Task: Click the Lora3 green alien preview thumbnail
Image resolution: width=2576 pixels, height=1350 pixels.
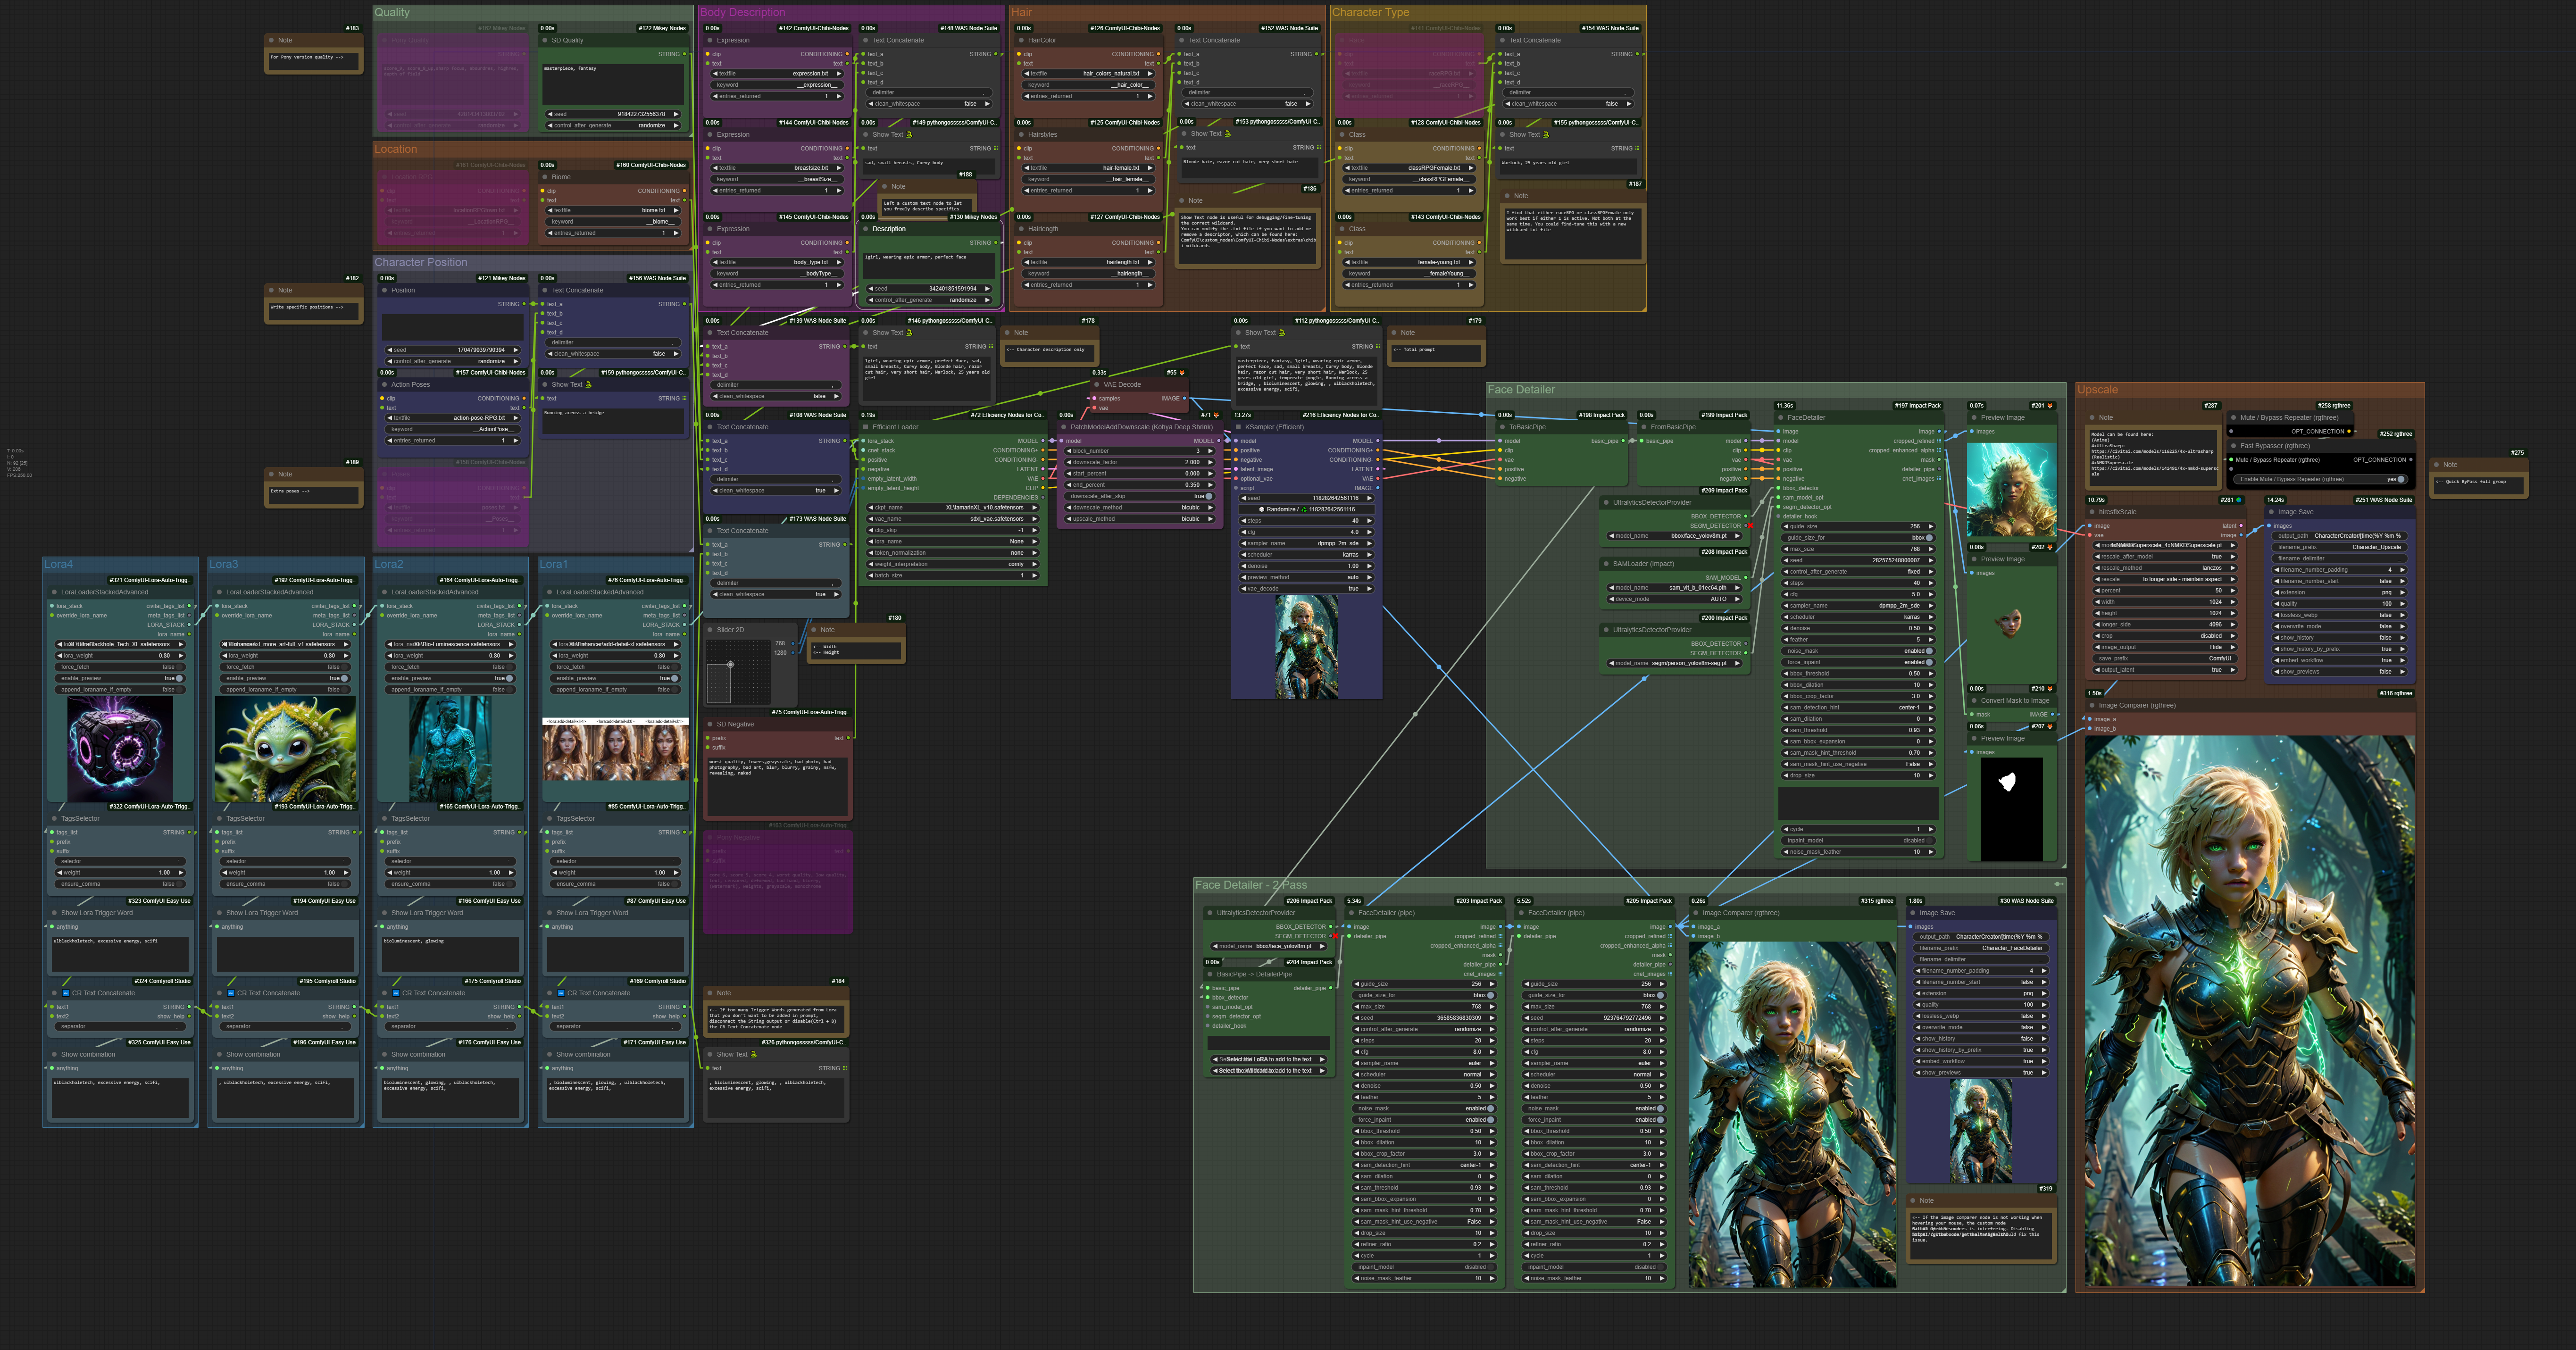Action: click(x=285, y=749)
